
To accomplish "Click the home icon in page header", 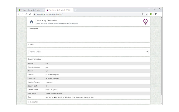I will point(31,22).
